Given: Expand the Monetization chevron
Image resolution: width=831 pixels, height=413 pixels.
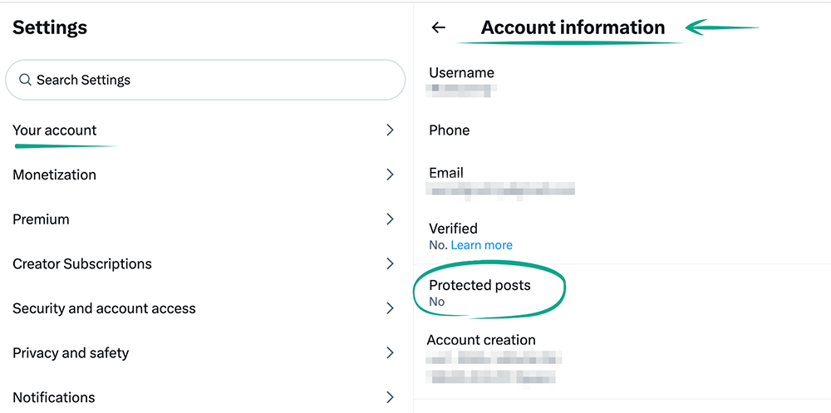Looking at the screenshot, I should pyautogui.click(x=390, y=175).
